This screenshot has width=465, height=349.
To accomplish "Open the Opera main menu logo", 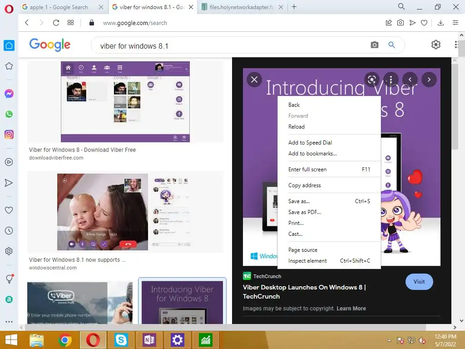I will pos(9,9).
